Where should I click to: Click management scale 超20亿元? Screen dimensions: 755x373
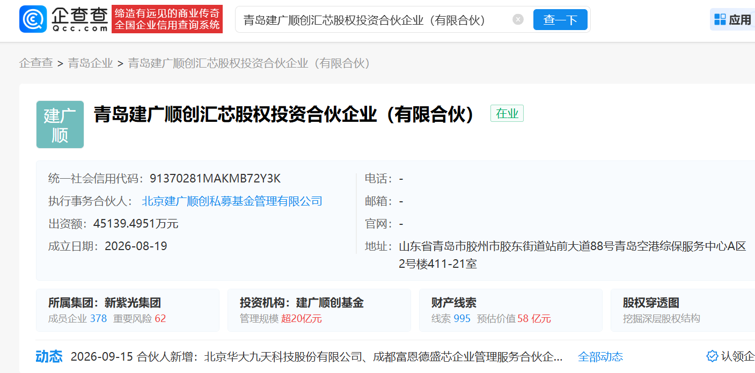click(x=302, y=318)
